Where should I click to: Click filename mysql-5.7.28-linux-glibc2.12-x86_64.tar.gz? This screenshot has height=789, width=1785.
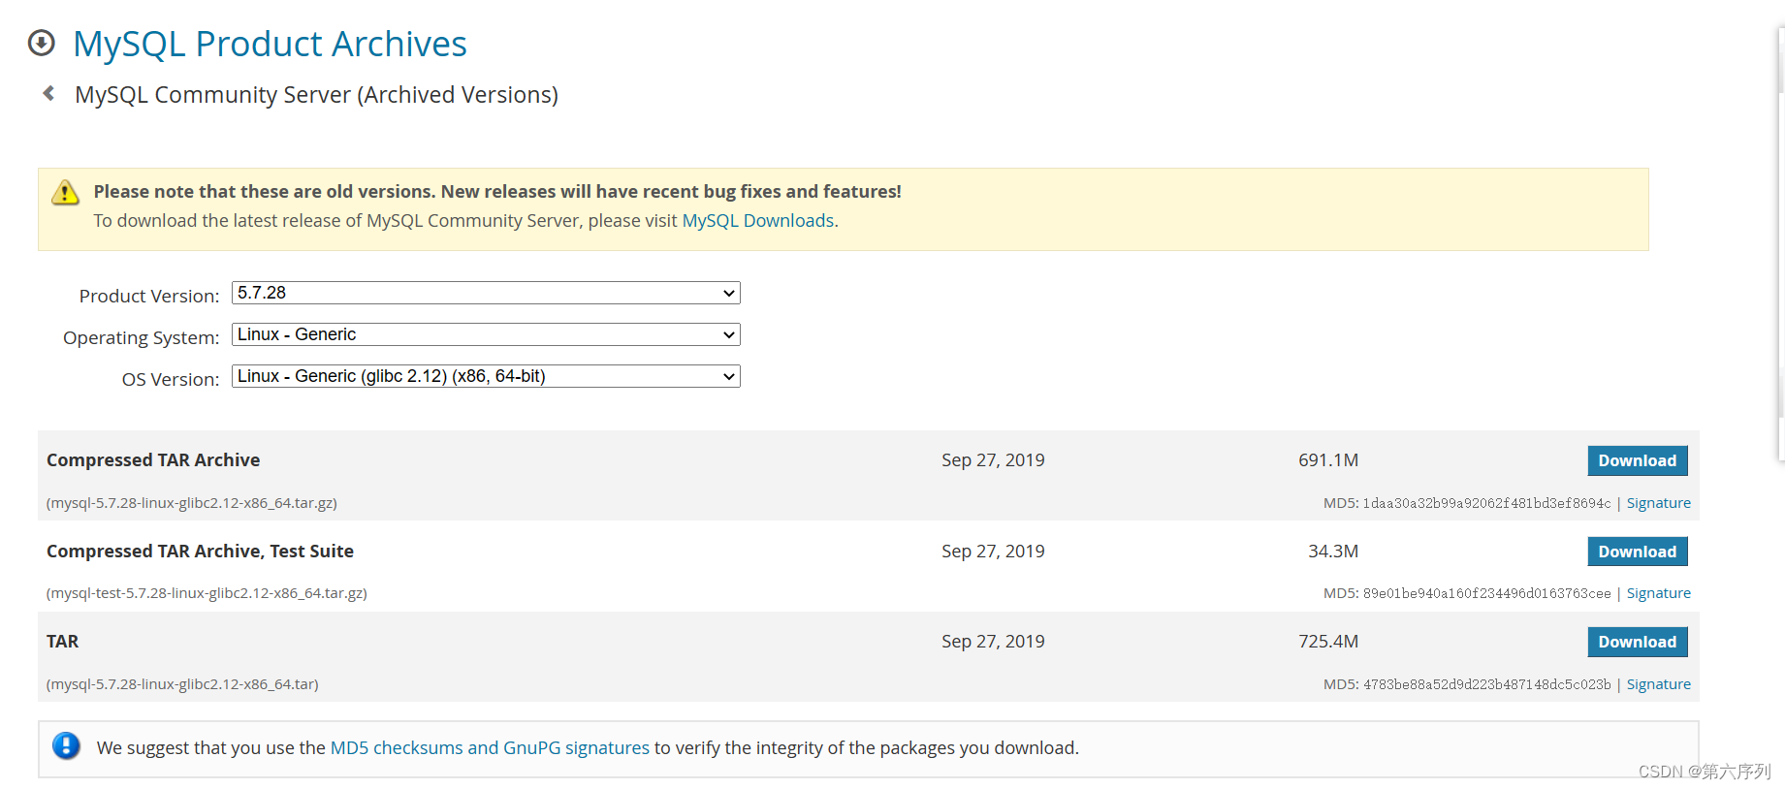(192, 503)
